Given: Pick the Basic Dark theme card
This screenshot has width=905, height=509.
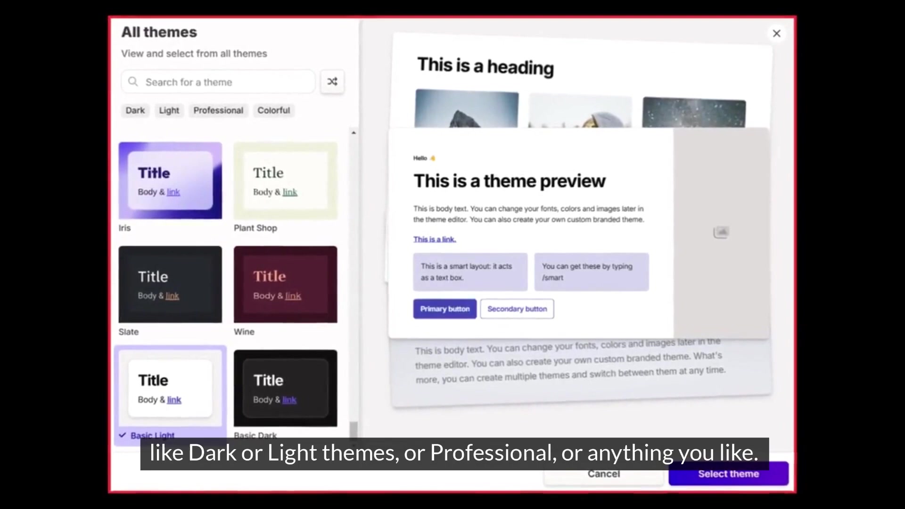Looking at the screenshot, I should coord(286,388).
